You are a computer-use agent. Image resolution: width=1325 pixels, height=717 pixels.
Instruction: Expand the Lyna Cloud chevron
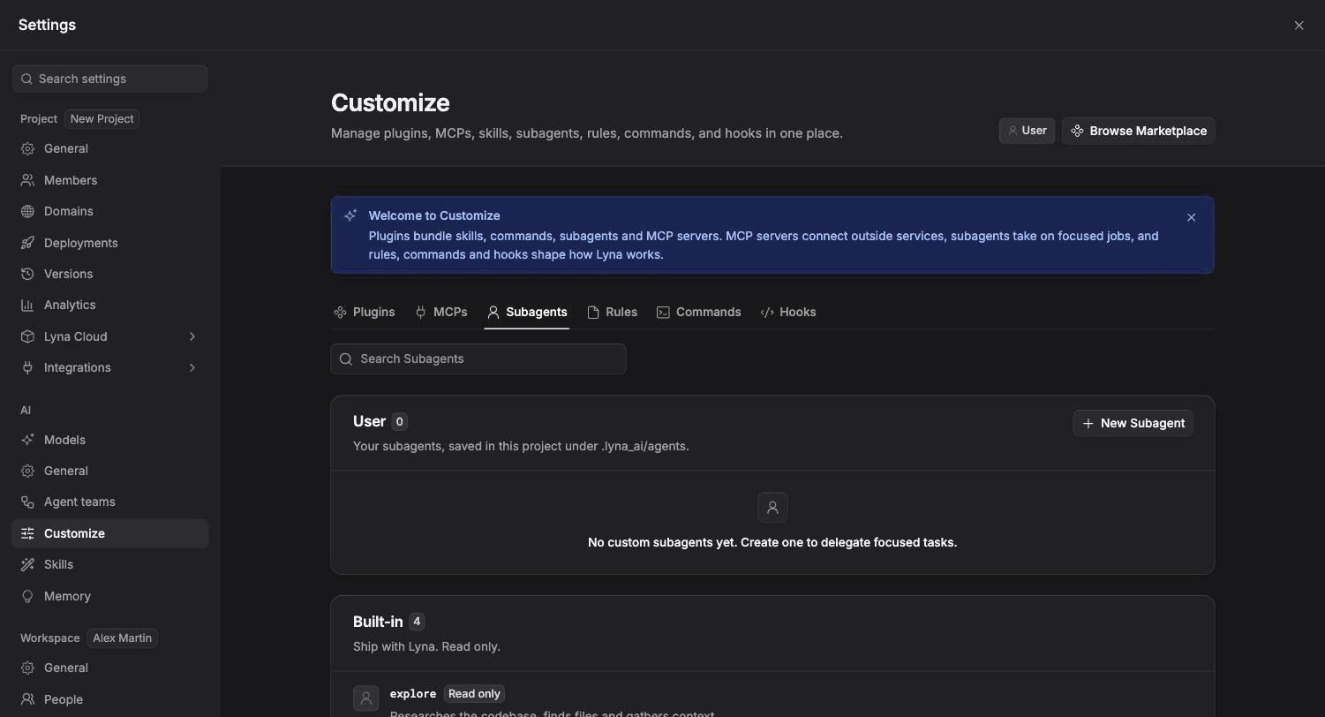pyautogui.click(x=192, y=336)
